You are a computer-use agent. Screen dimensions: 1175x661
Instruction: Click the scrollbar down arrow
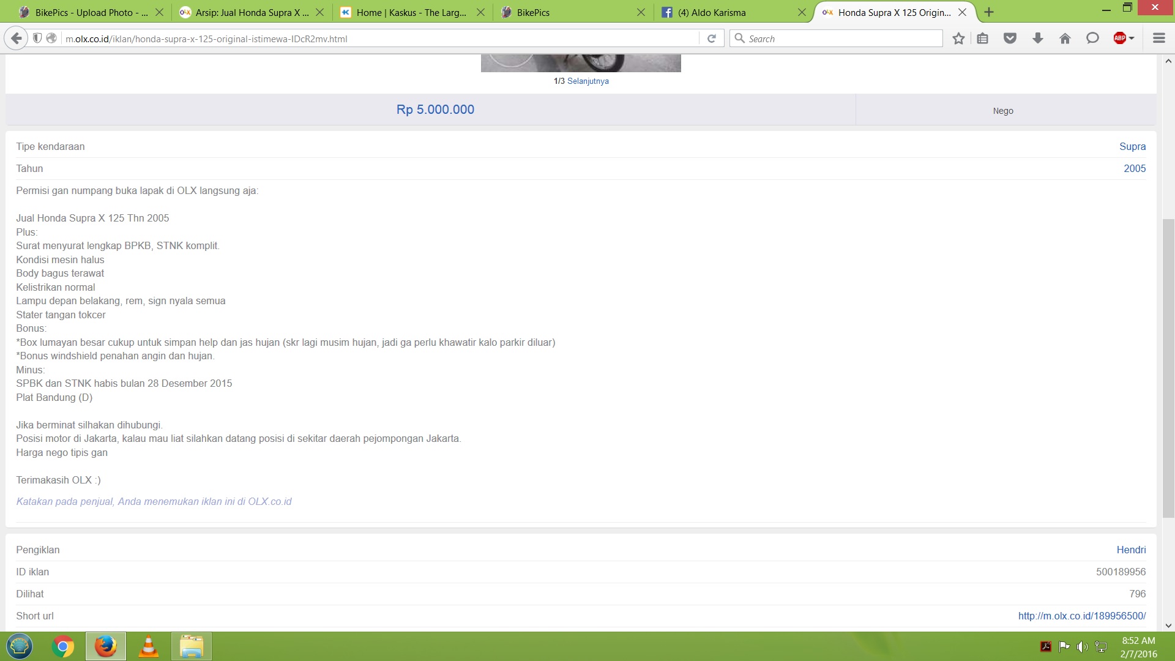click(x=1168, y=626)
